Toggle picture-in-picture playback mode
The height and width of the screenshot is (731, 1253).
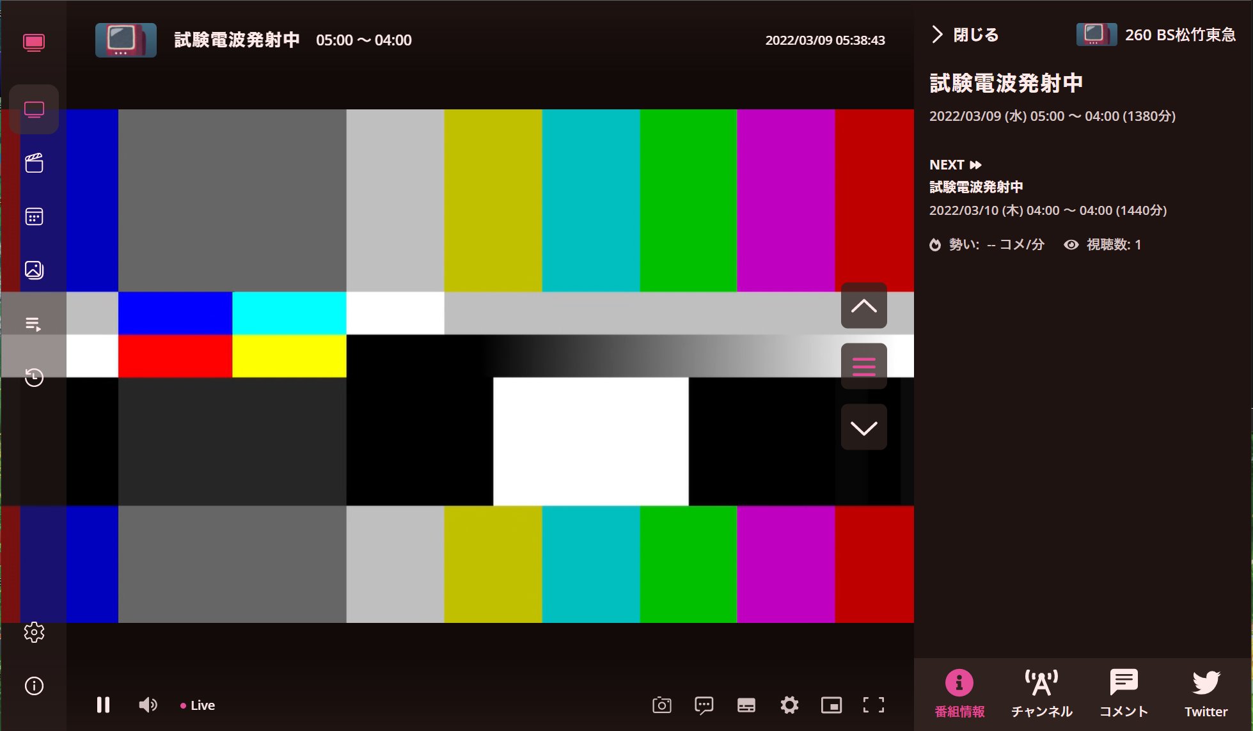coord(831,705)
